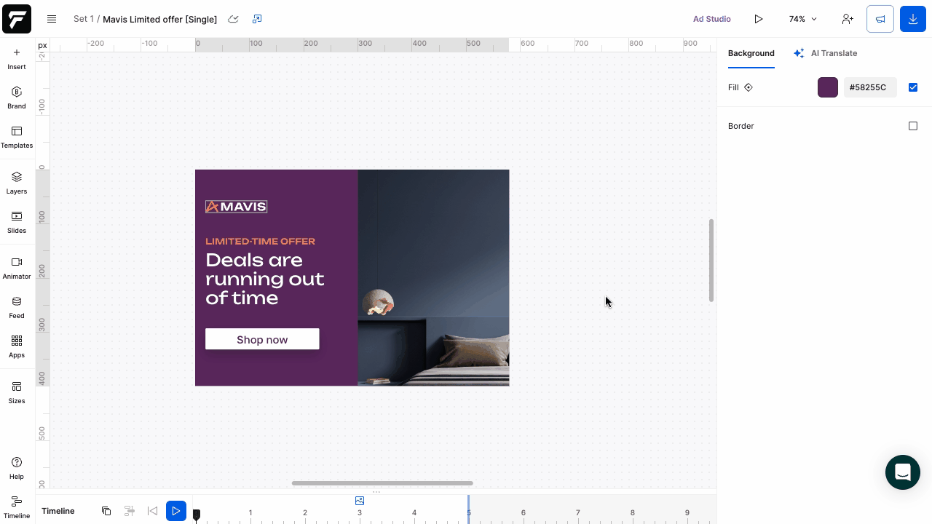The width and height of the screenshot is (932, 524).
Task: Open the 74% zoom dropdown
Action: [x=803, y=19]
